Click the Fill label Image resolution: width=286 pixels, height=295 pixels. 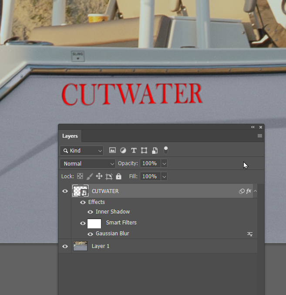(133, 176)
